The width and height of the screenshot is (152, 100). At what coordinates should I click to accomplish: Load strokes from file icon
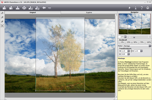click(31, 8)
